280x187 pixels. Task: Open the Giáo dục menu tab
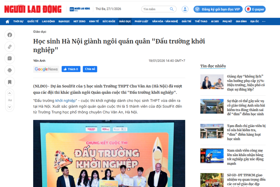[125, 21]
